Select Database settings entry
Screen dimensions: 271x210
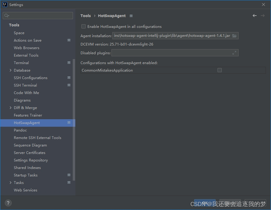tap(22, 70)
